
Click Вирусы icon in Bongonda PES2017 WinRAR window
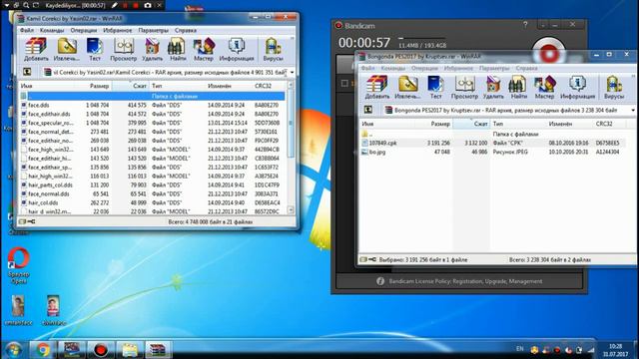click(x=614, y=87)
